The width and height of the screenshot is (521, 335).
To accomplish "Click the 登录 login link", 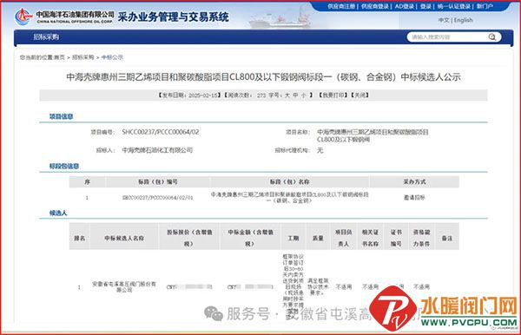I will [x=425, y=6].
